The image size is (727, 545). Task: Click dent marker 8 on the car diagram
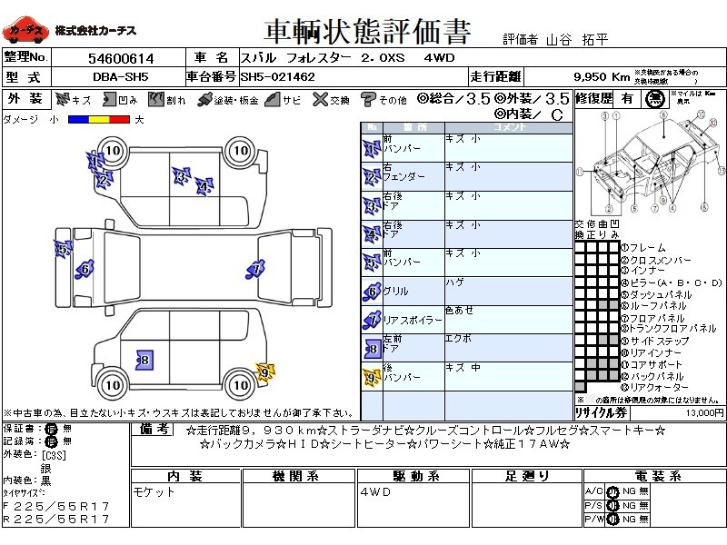tap(144, 360)
